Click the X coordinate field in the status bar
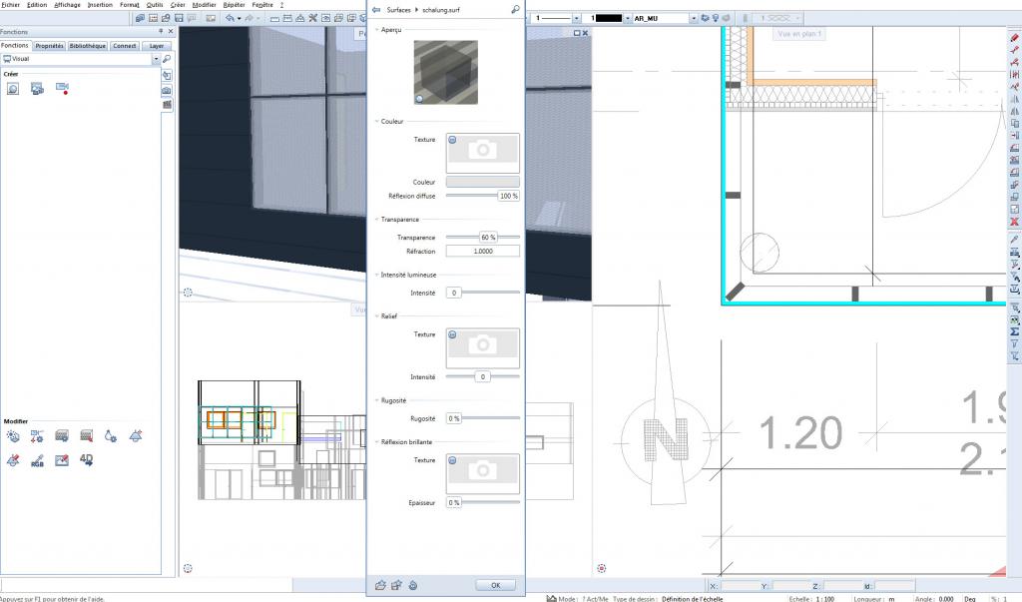 740,586
